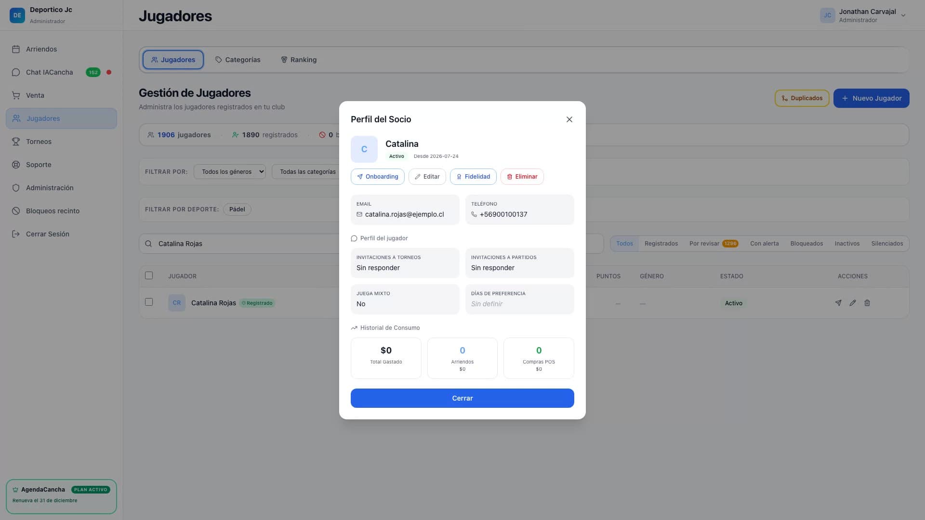Click the Fidelidad button in profile
The height and width of the screenshot is (520, 925).
tap(473, 177)
